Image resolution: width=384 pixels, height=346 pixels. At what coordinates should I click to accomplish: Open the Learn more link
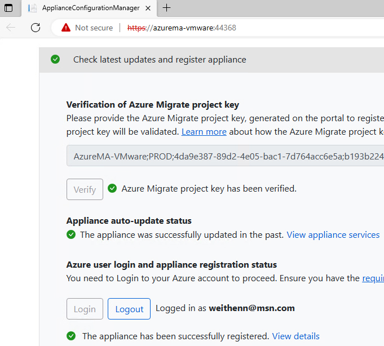pyautogui.click(x=204, y=131)
